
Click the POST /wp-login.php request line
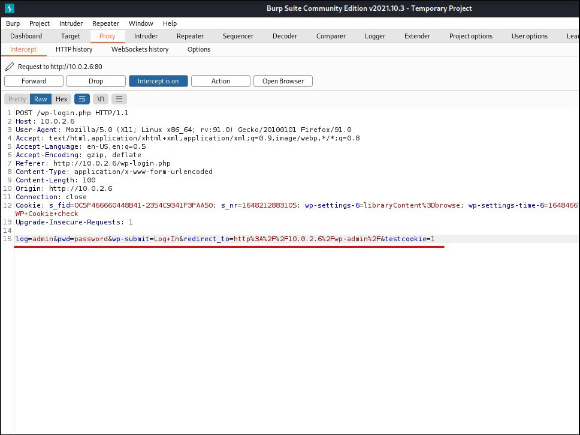tap(72, 113)
